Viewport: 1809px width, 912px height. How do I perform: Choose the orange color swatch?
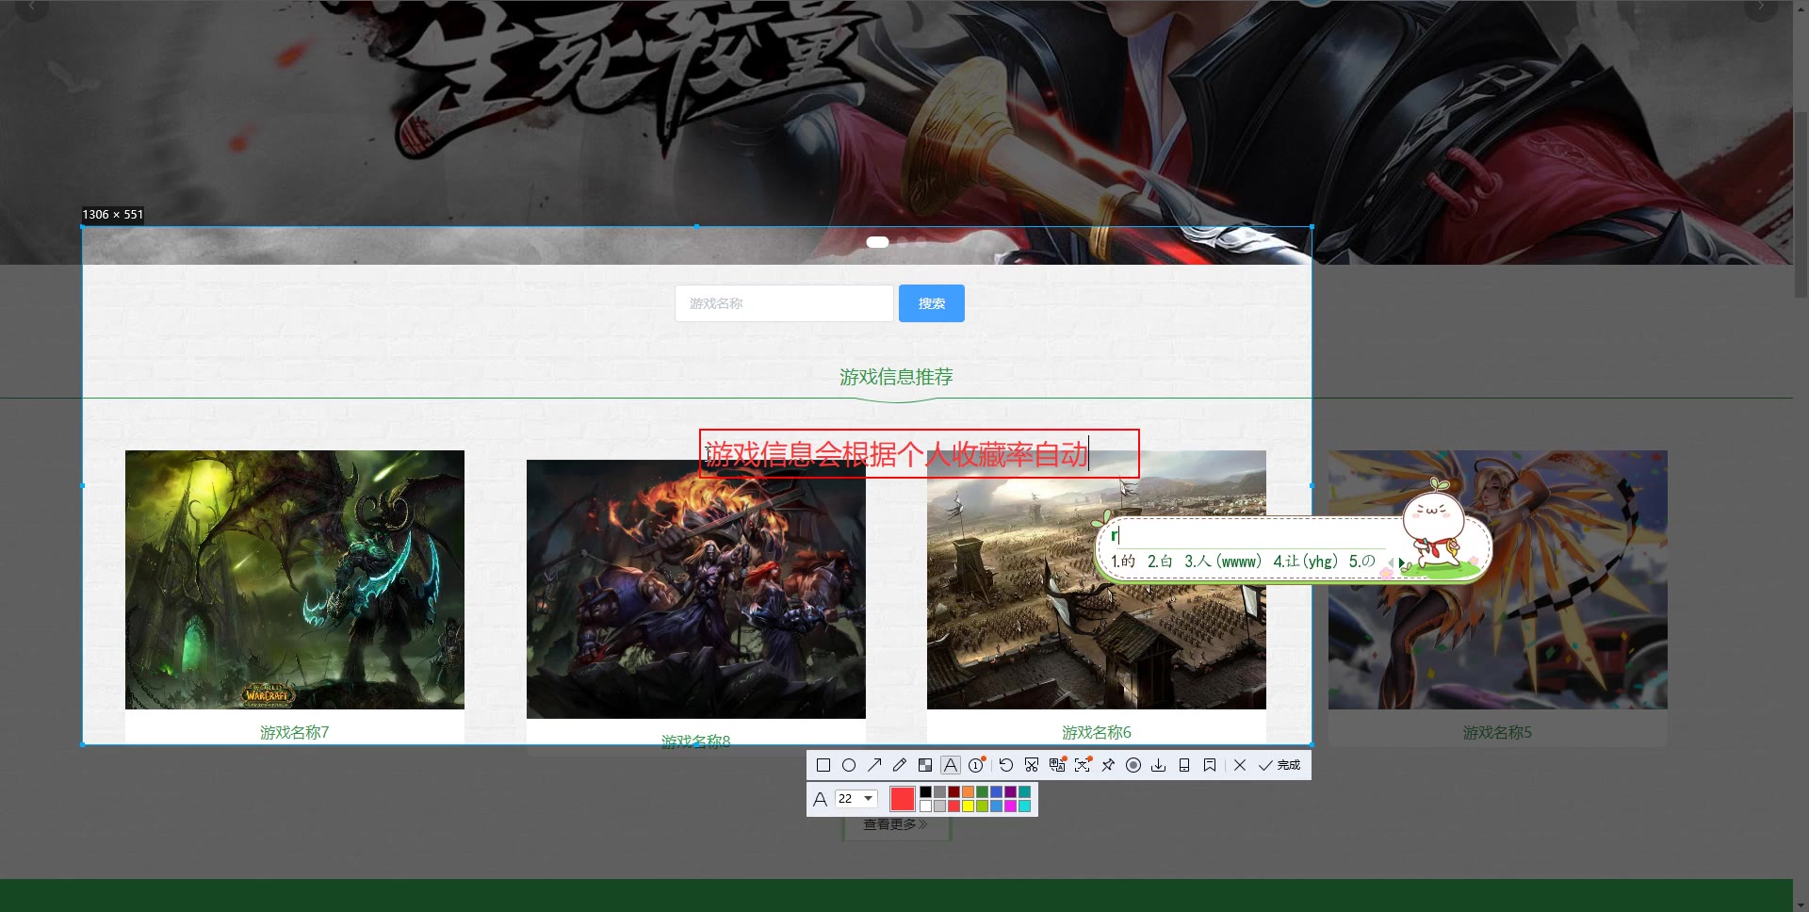968,792
